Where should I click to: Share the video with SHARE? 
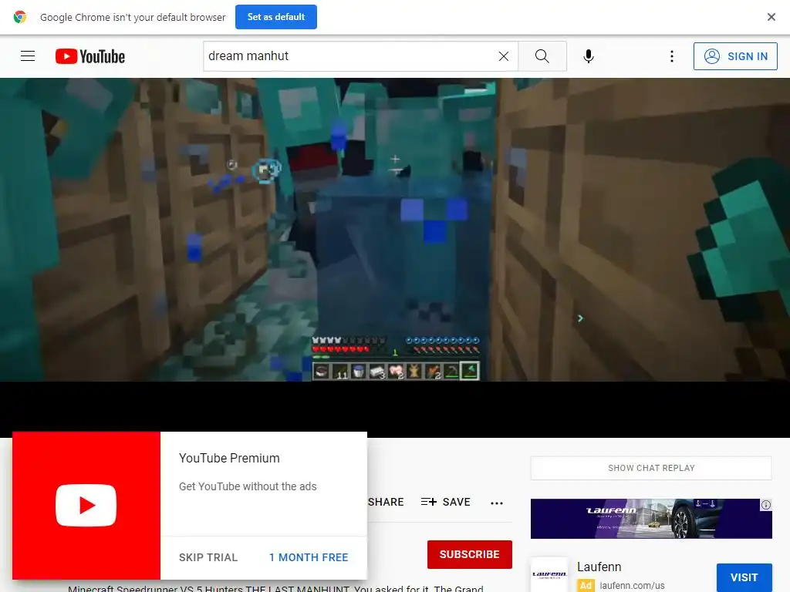(x=386, y=502)
